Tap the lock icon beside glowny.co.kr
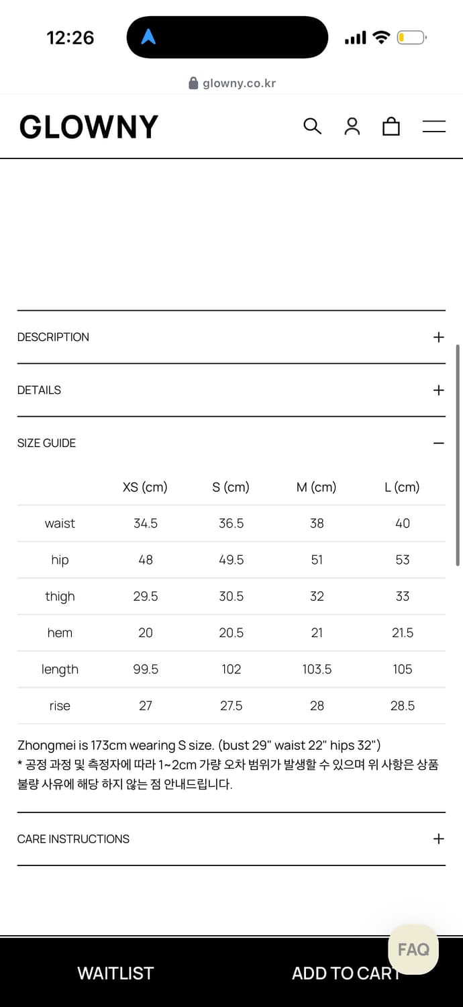The image size is (463, 1007). pyautogui.click(x=193, y=83)
